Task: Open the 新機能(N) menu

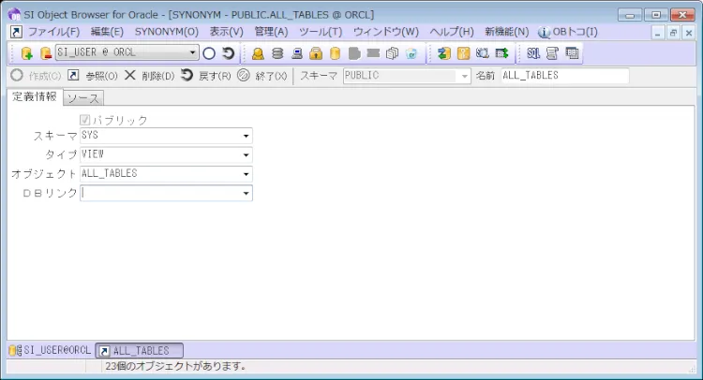Action: tap(506, 32)
